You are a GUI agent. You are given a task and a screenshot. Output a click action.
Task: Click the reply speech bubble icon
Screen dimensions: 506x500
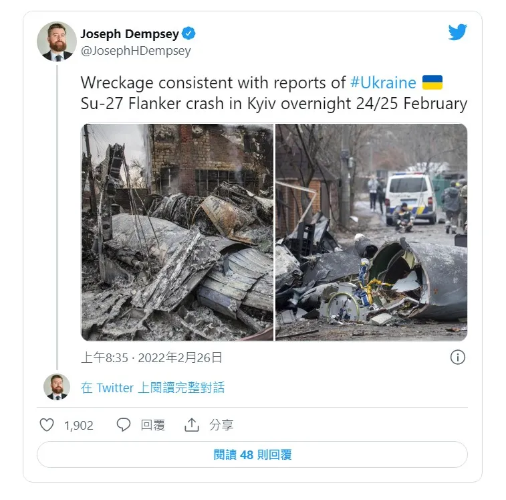pyautogui.click(x=123, y=424)
